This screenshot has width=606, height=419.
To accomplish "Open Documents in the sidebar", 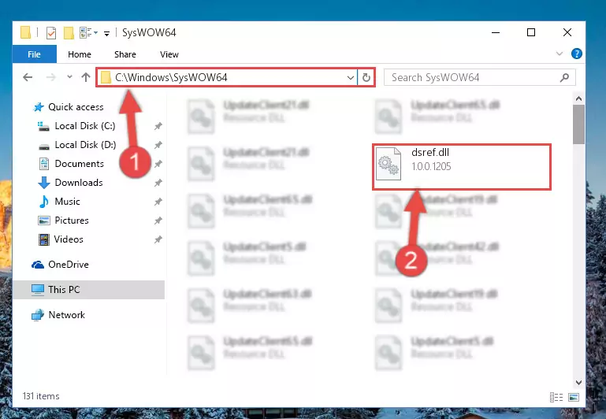I will 80,164.
